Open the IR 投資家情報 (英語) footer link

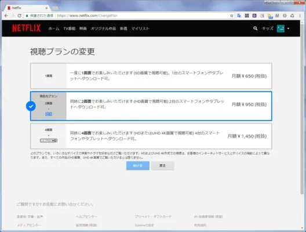(209, 216)
